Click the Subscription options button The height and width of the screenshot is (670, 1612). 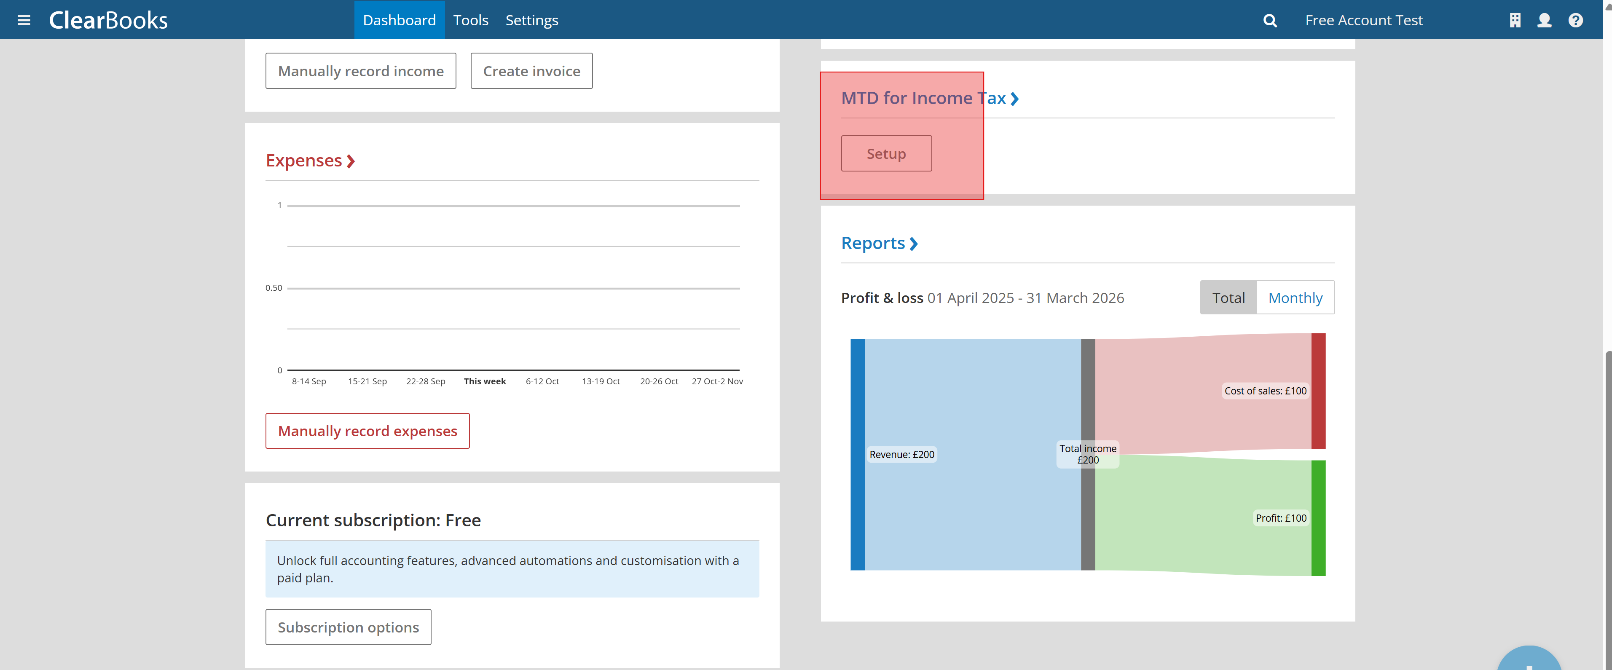click(x=348, y=627)
